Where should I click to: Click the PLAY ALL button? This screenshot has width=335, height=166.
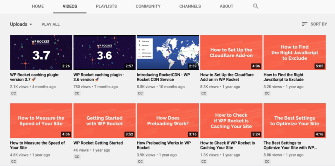click(x=50, y=24)
